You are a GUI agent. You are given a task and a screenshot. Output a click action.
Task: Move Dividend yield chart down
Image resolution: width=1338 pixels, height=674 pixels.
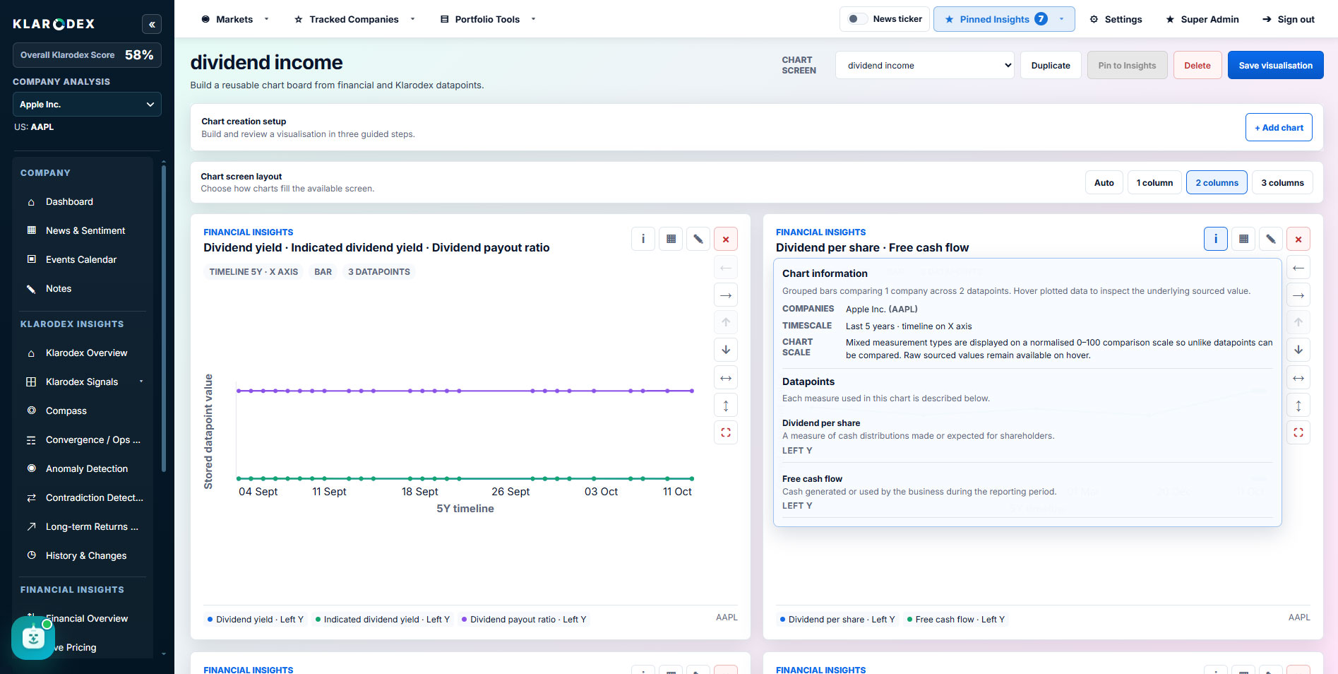coord(726,350)
